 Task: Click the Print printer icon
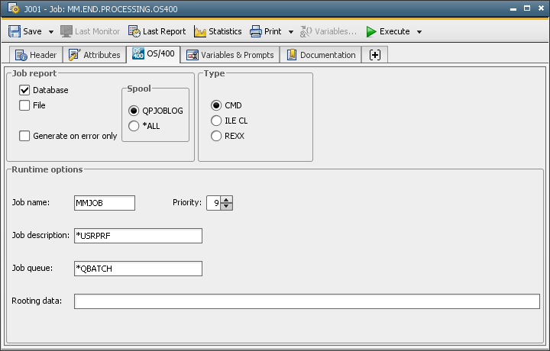click(256, 32)
